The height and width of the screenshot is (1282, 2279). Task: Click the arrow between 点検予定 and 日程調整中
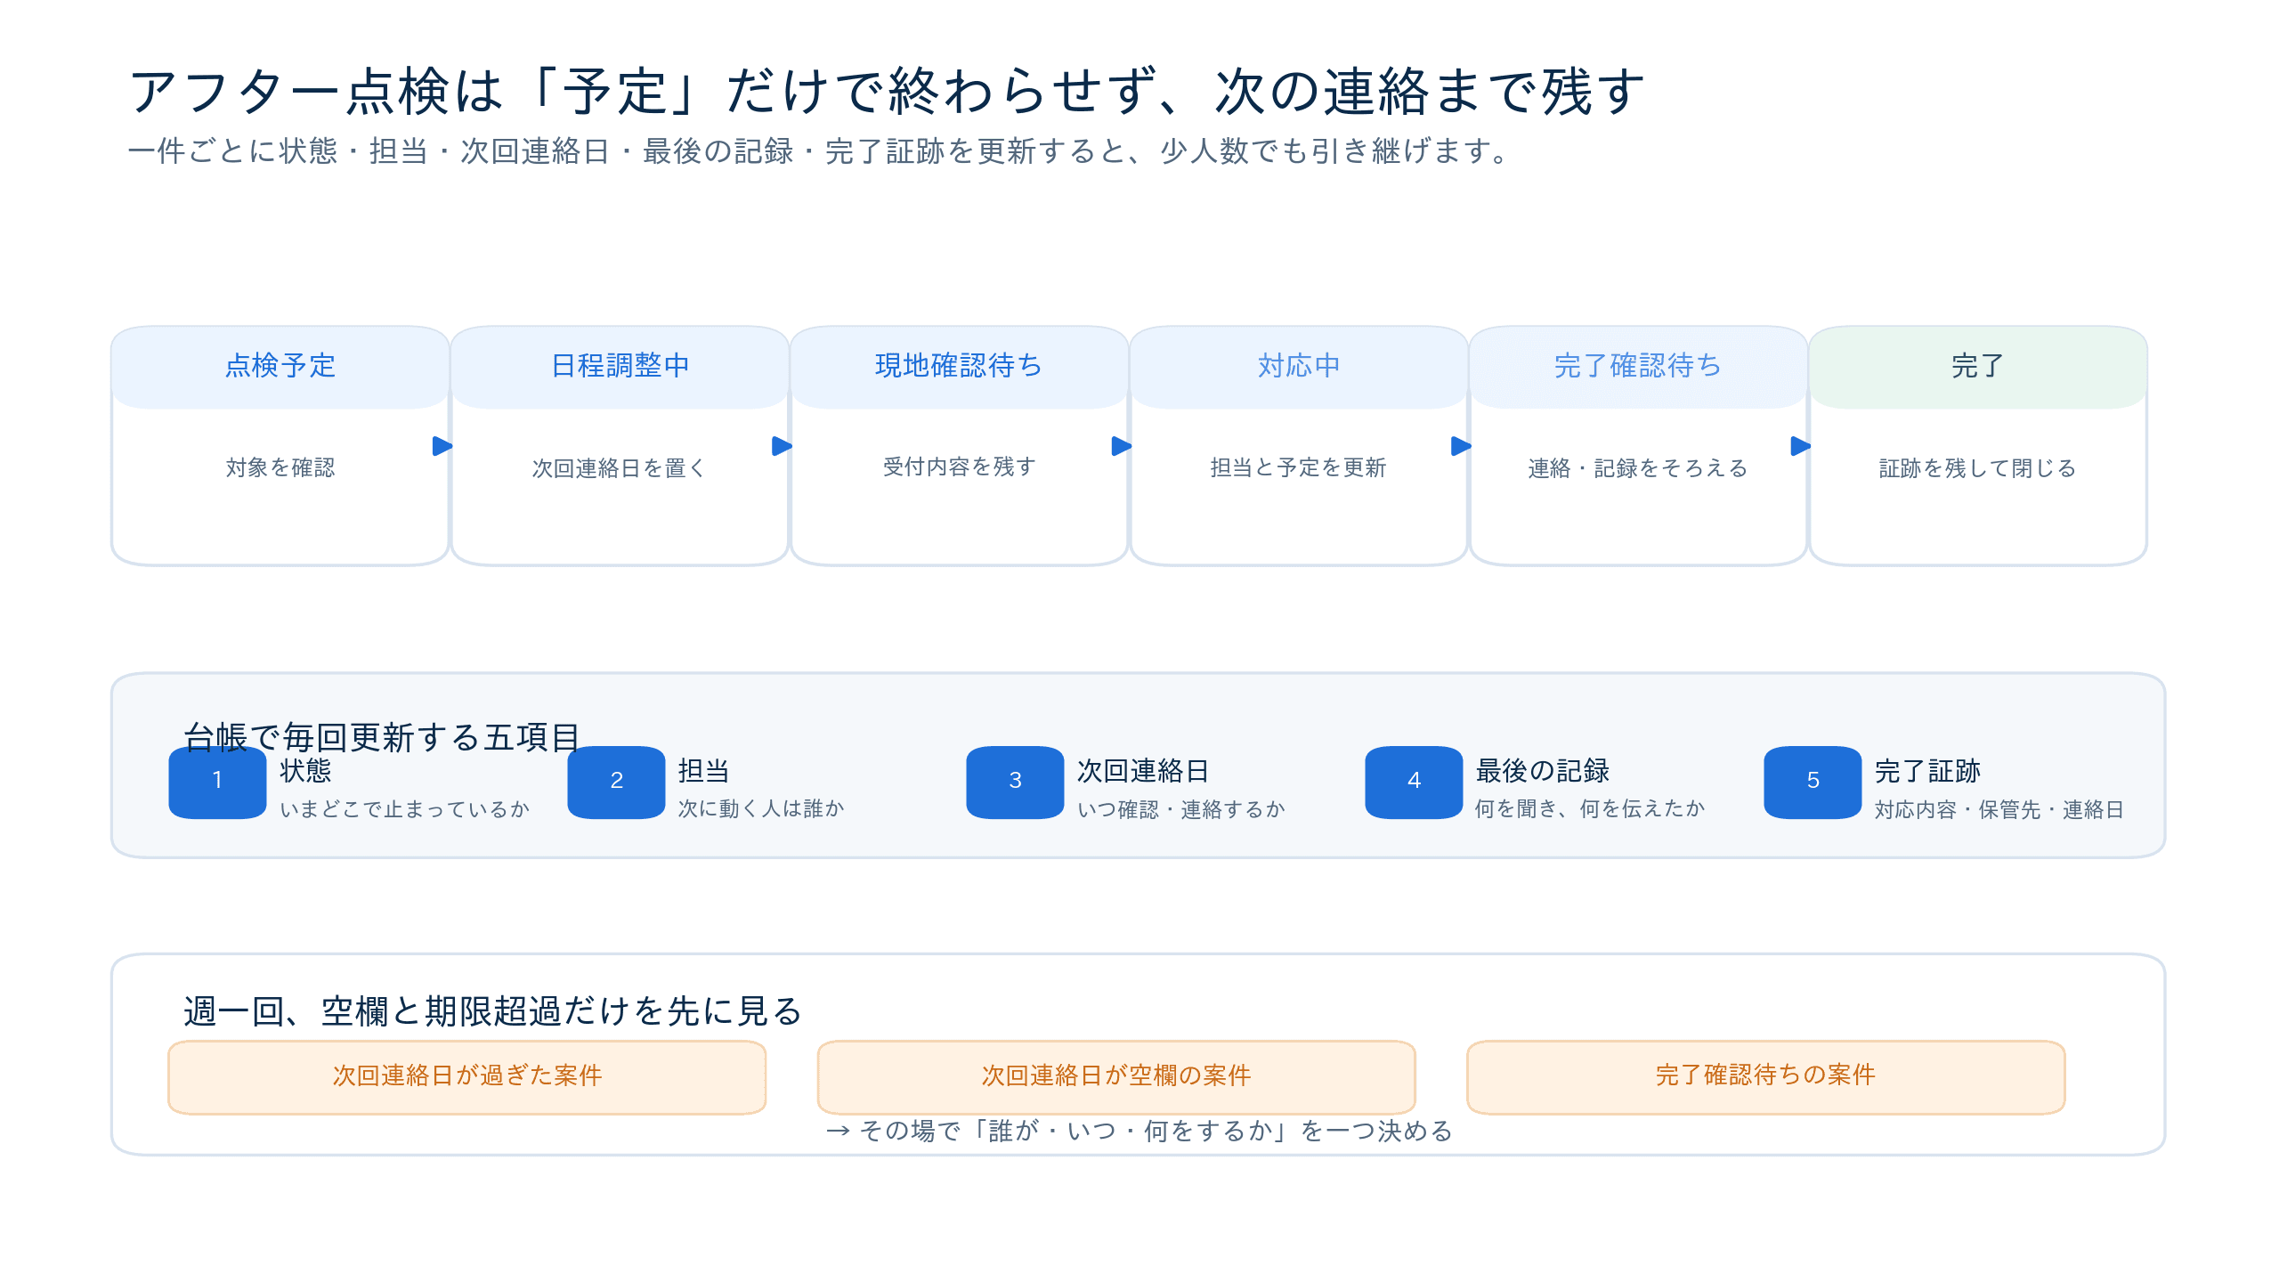point(442,446)
